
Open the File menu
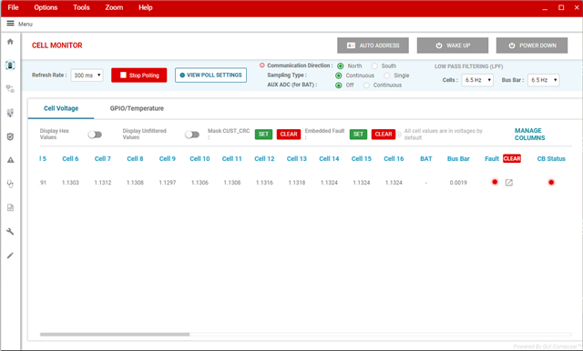coord(13,7)
